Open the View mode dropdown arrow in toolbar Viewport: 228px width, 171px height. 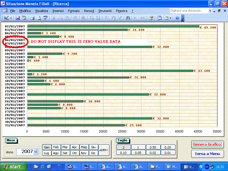point(11,18)
